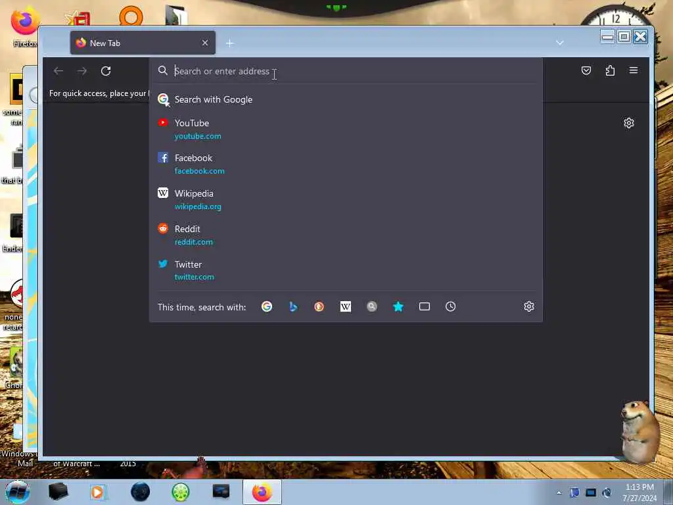The width and height of the screenshot is (673, 505).
Task: Go back using the back arrow
Action: click(58, 71)
